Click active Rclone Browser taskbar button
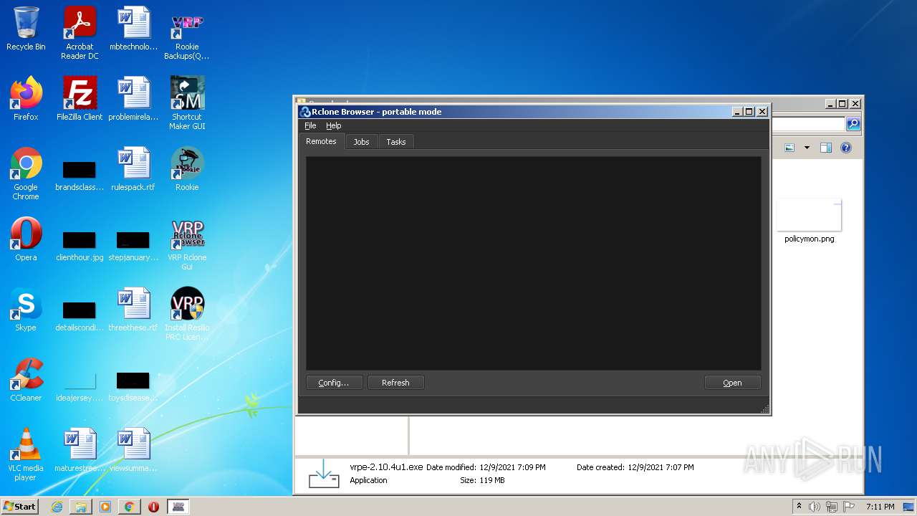The image size is (917, 516). [178, 507]
